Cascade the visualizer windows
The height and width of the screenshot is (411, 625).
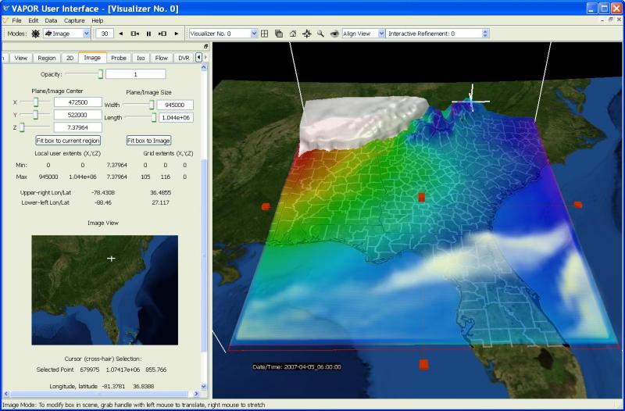coord(279,34)
